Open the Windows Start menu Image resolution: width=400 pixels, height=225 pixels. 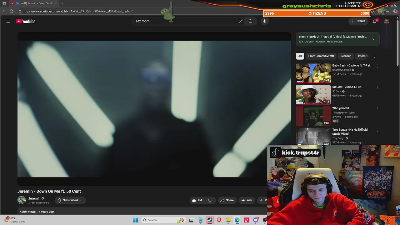(135, 220)
